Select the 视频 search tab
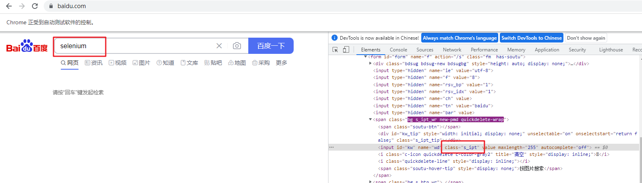Screen dimensions: 642x183 coord(117,63)
